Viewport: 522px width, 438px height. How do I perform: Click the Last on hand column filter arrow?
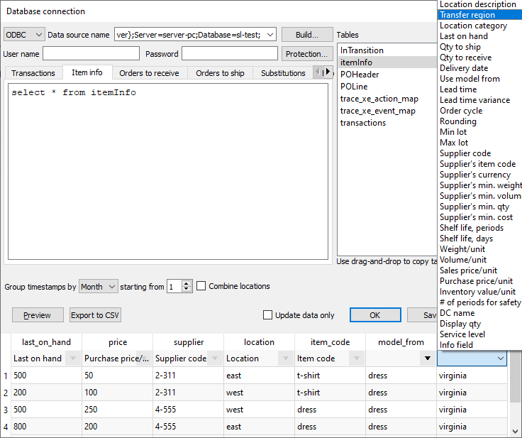[x=73, y=358]
